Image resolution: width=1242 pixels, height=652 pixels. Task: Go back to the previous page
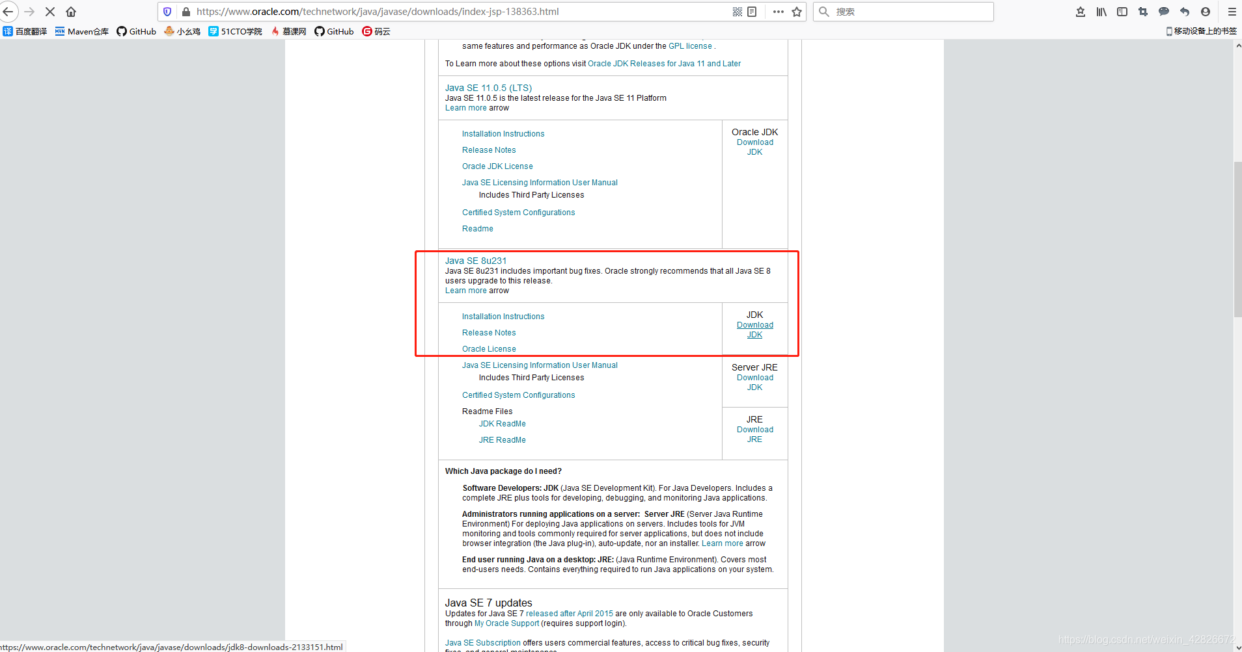pyautogui.click(x=8, y=12)
